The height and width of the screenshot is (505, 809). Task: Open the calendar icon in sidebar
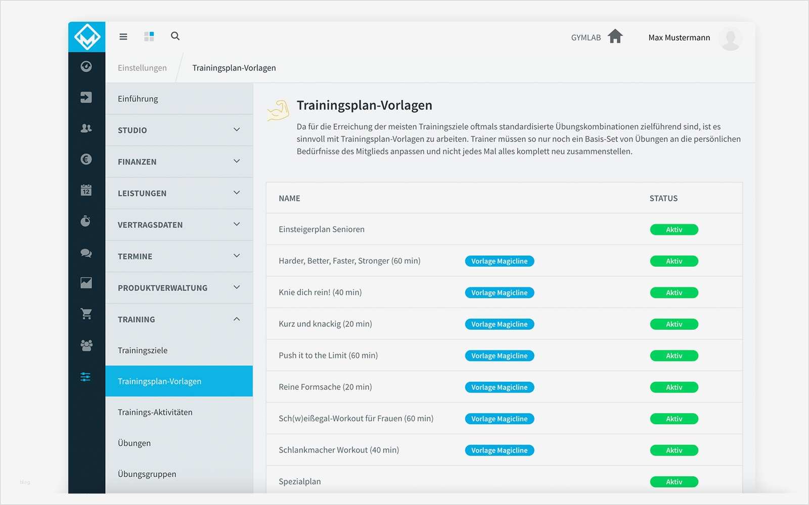[86, 190]
